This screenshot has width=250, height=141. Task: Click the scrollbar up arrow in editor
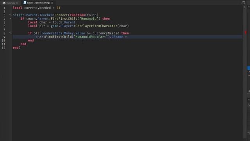click(x=245, y=7)
